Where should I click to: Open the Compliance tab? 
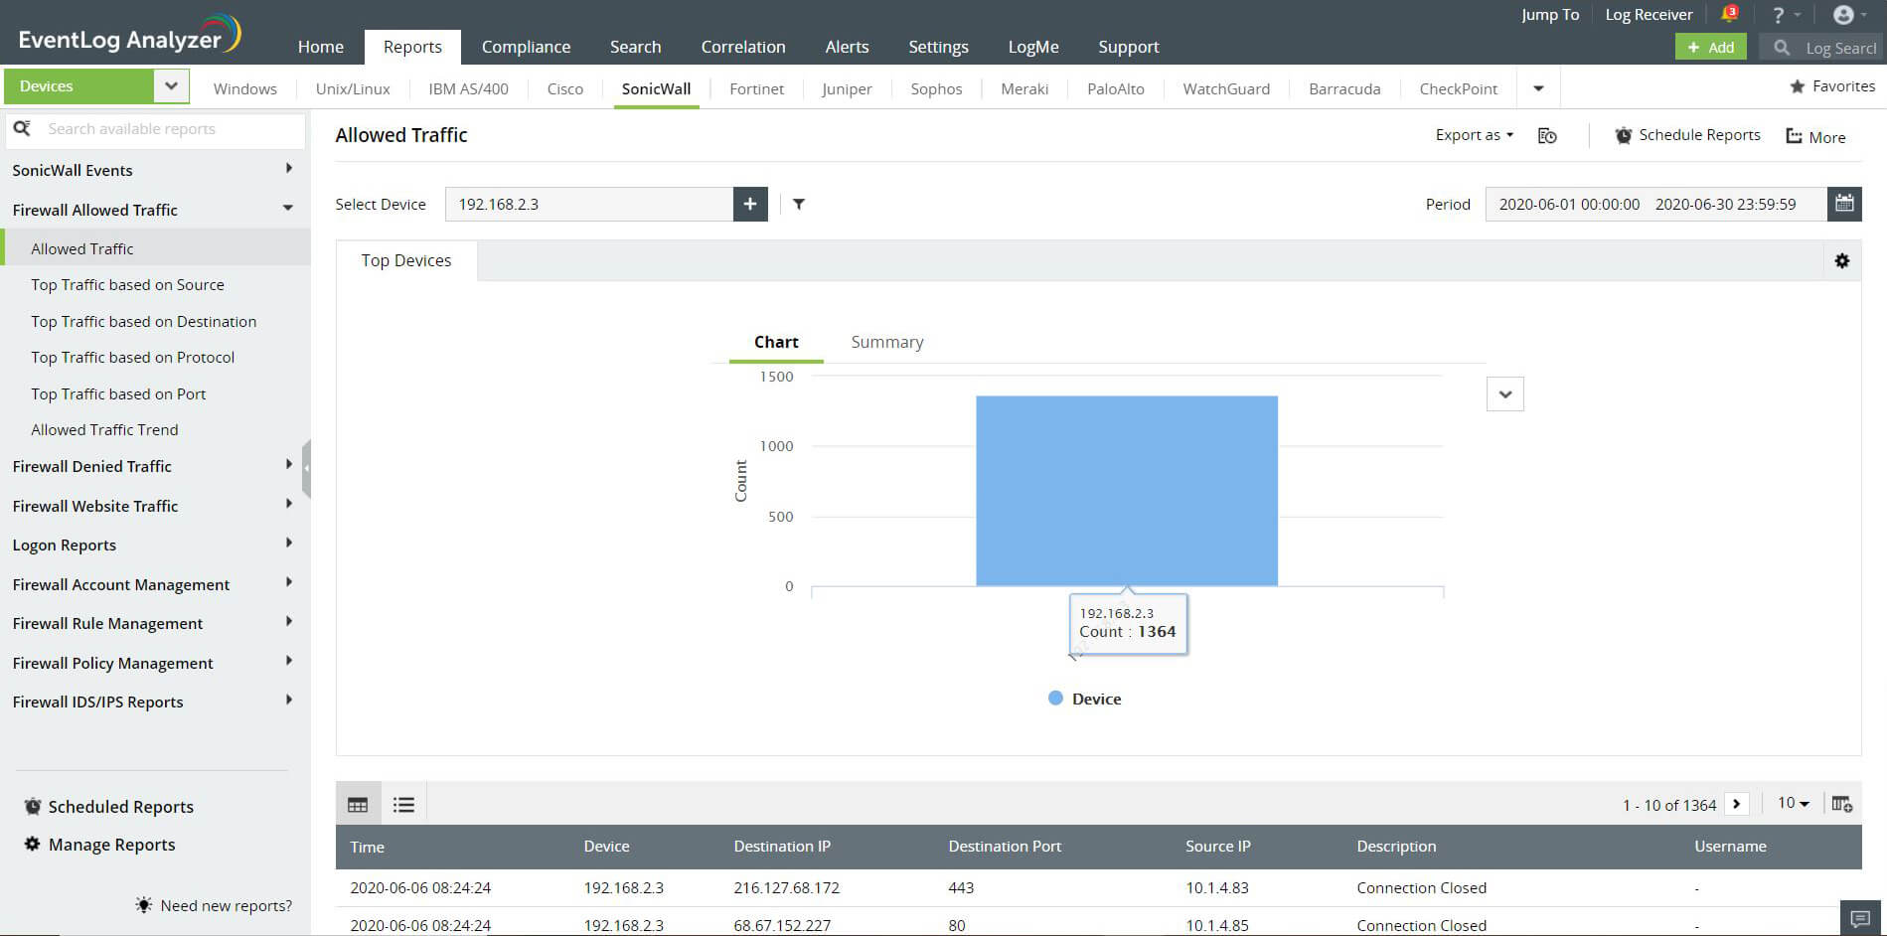(526, 47)
